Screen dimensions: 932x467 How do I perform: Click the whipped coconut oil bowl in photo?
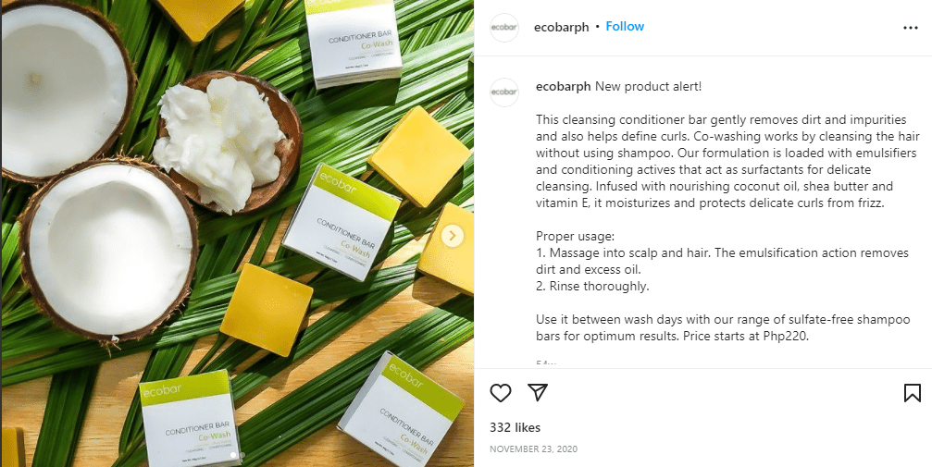pyautogui.click(x=226, y=141)
